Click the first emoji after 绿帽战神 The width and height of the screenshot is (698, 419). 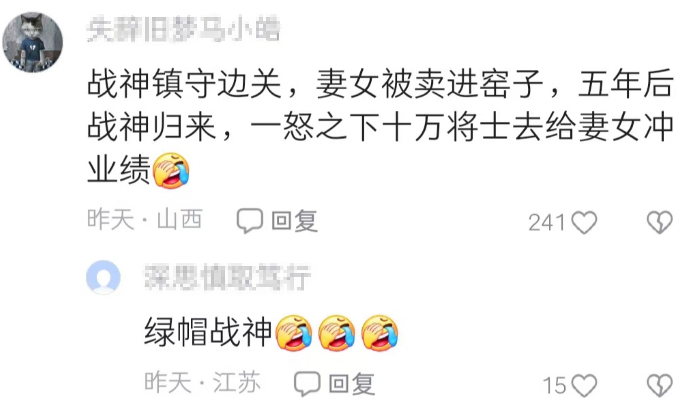coord(294,333)
